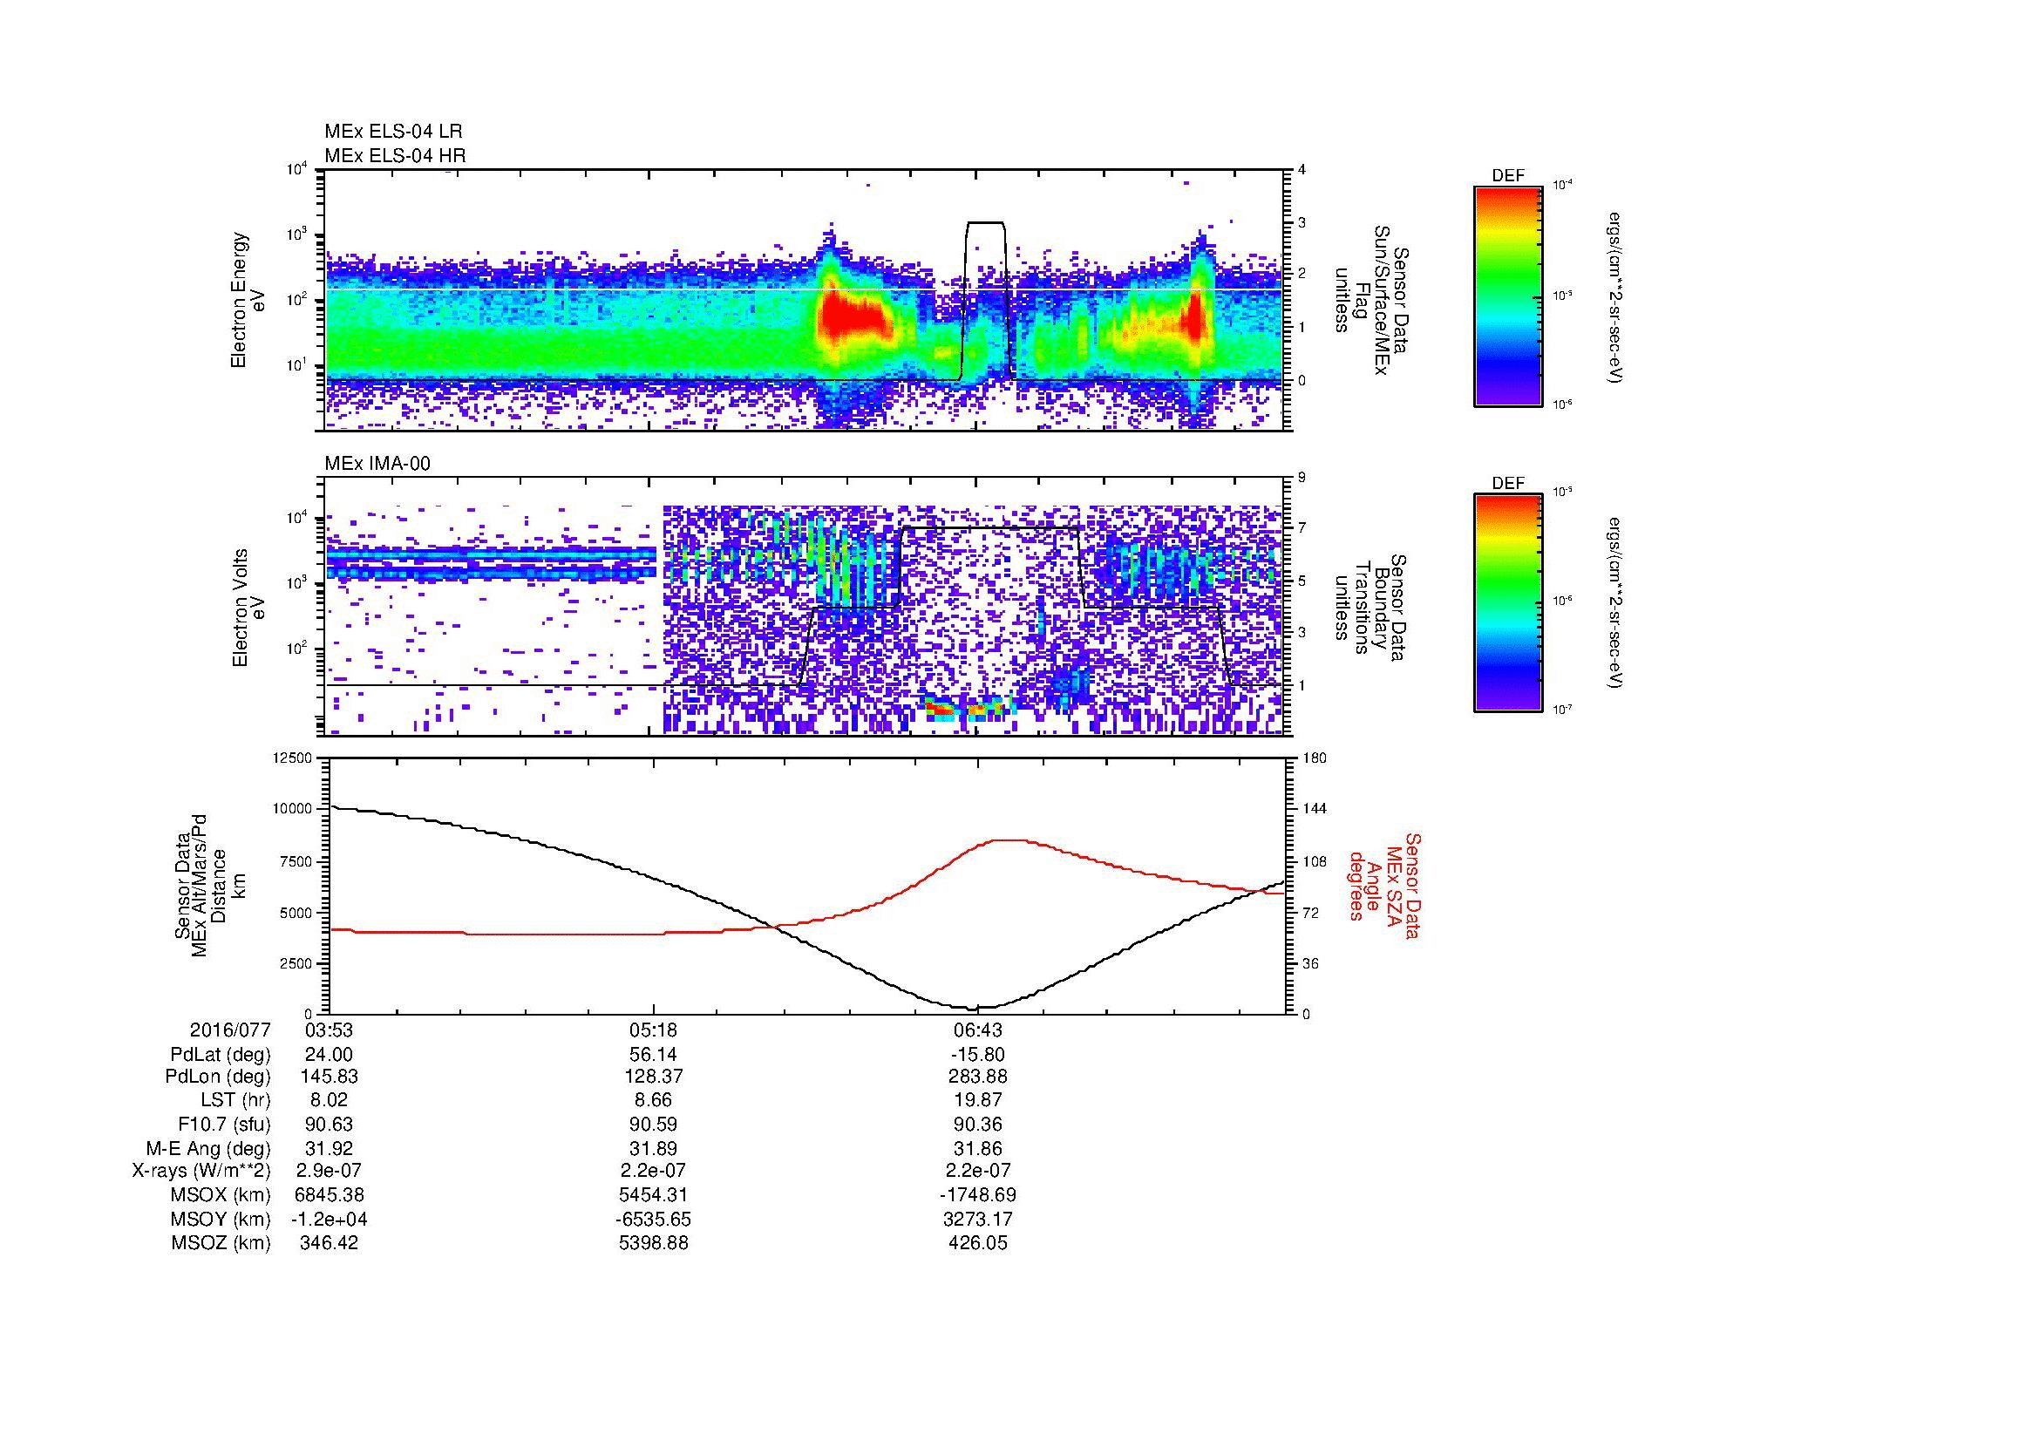Click the blue band in IMA spectrogram
This screenshot has height=1441, width=2039.
point(492,564)
